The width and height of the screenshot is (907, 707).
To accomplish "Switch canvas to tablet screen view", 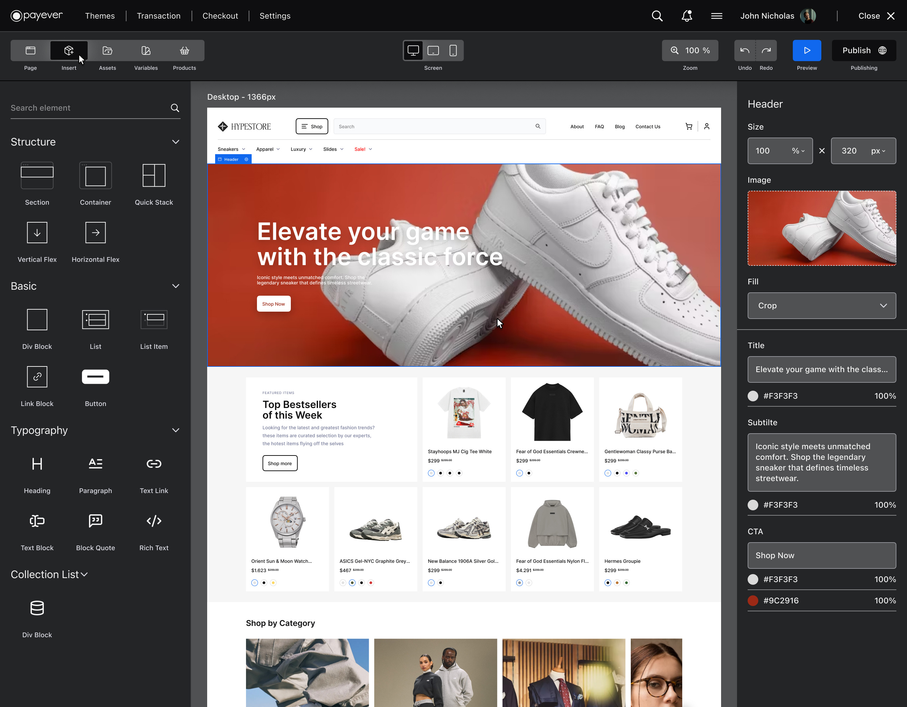I will point(433,50).
